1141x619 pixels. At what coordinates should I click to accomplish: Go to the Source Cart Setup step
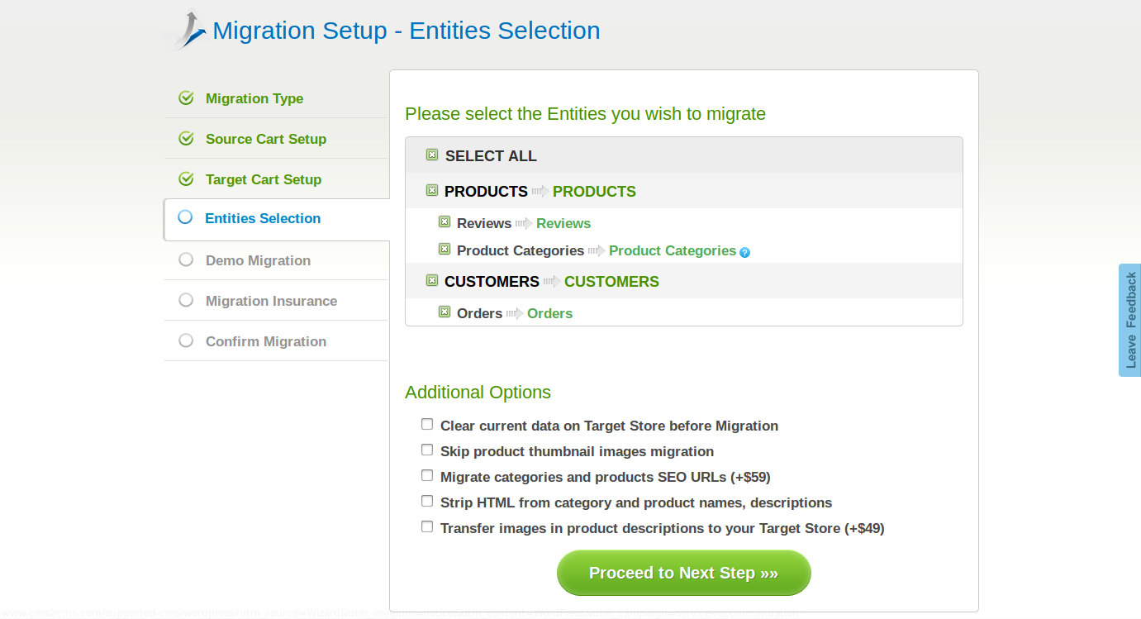(265, 139)
